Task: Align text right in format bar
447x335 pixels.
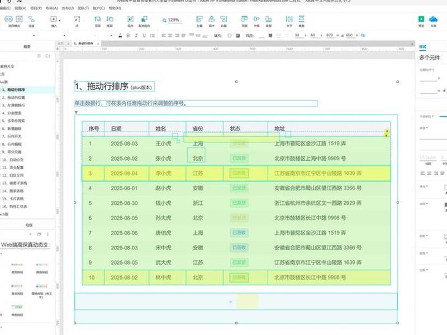Action: click(177, 36)
